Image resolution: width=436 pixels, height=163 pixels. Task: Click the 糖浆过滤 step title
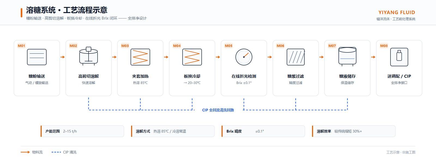(296, 76)
